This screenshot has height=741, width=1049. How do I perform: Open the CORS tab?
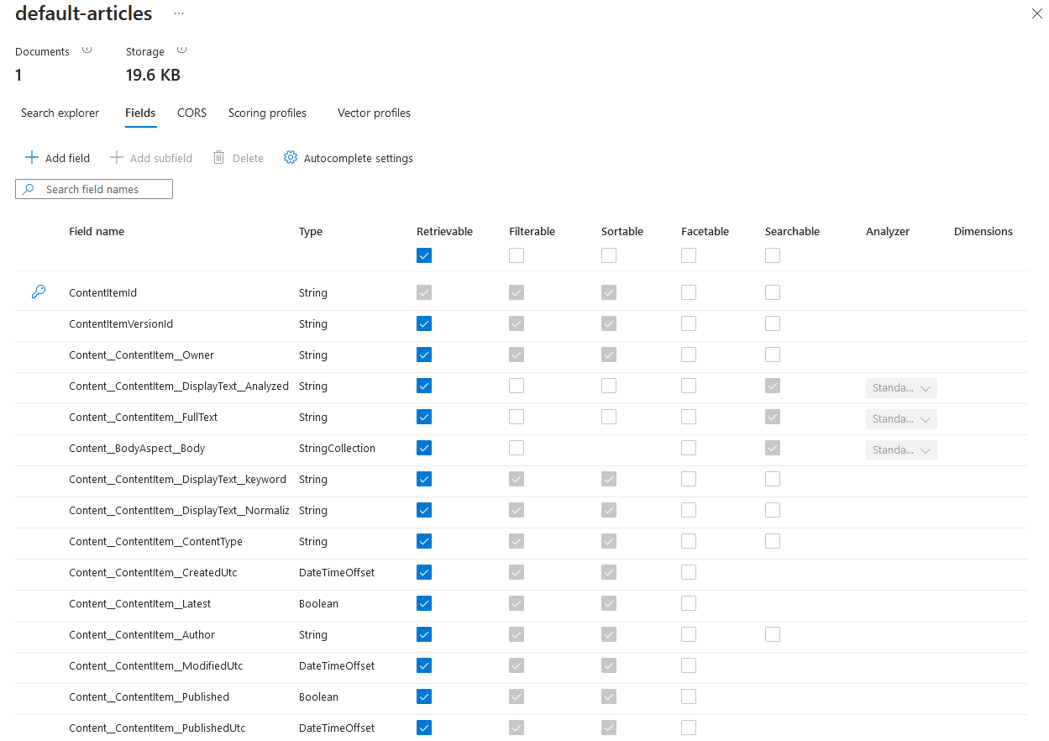tap(191, 113)
